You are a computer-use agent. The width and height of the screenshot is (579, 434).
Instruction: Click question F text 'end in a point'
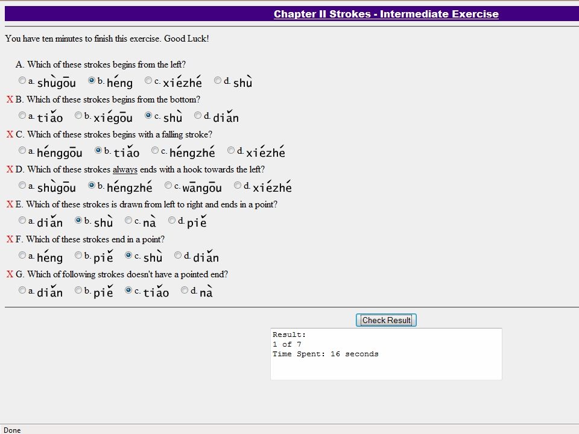pos(90,239)
